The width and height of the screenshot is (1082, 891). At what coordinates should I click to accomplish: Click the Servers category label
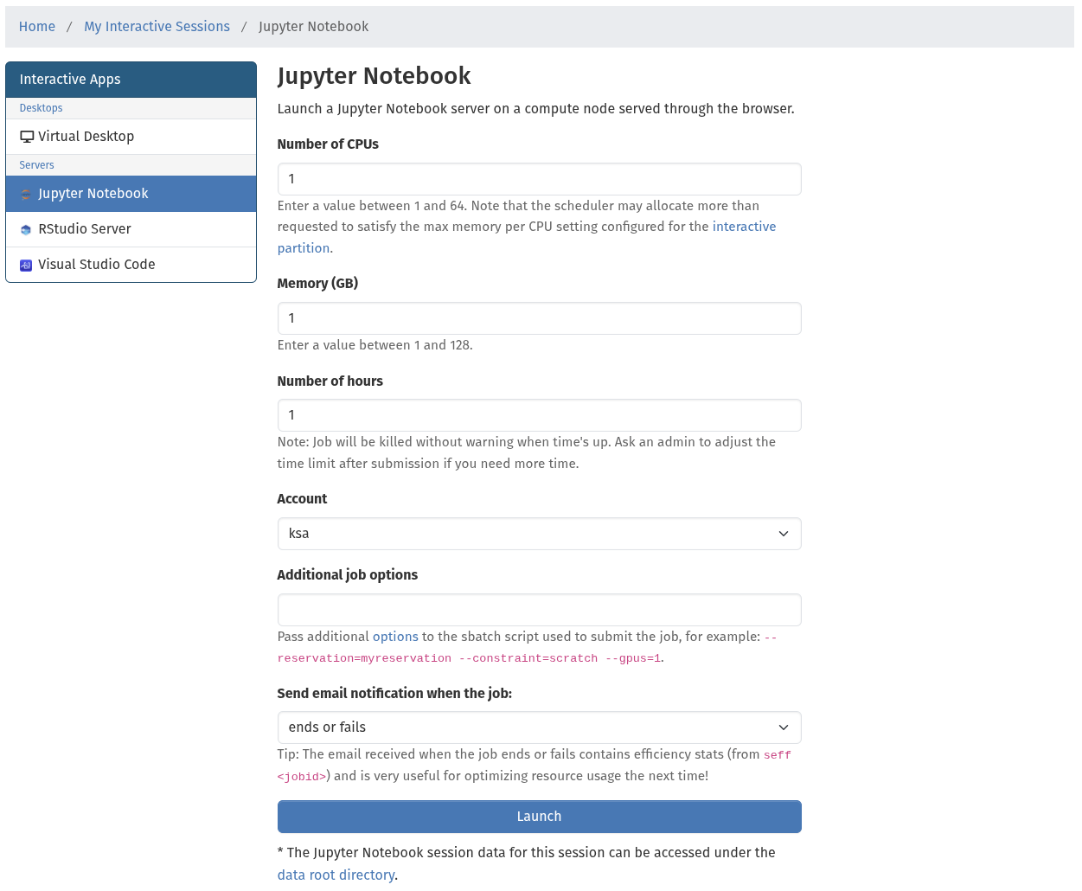point(36,165)
